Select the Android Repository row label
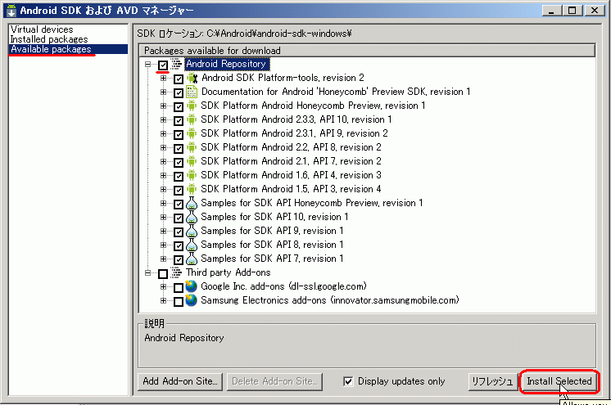Image resolution: width=611 pixels, height=405 pixels. click(226, 64)
